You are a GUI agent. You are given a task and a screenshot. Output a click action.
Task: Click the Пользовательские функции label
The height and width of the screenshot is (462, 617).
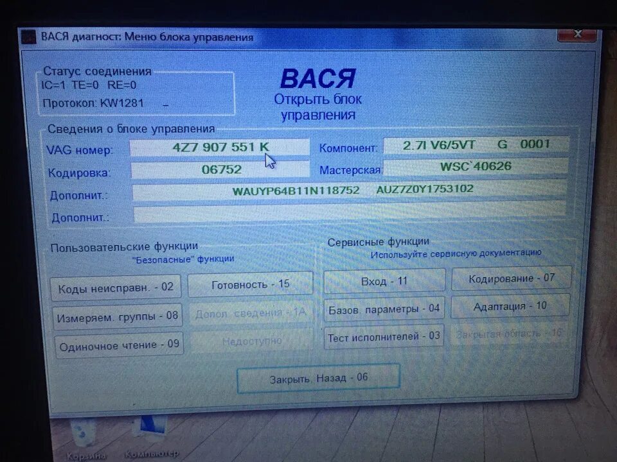[x=124, y=247]
